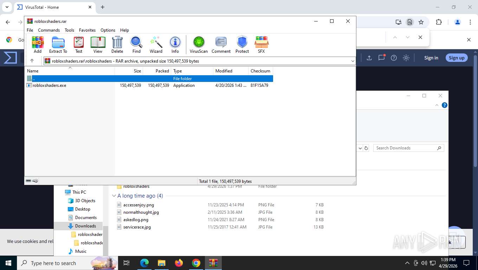Select accessenjoy.png in Downloads
The height and width of the screenshot is (270, 478).
(138, 205)
